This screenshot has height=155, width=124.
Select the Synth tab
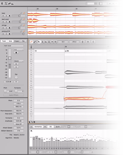pos(58,127)
